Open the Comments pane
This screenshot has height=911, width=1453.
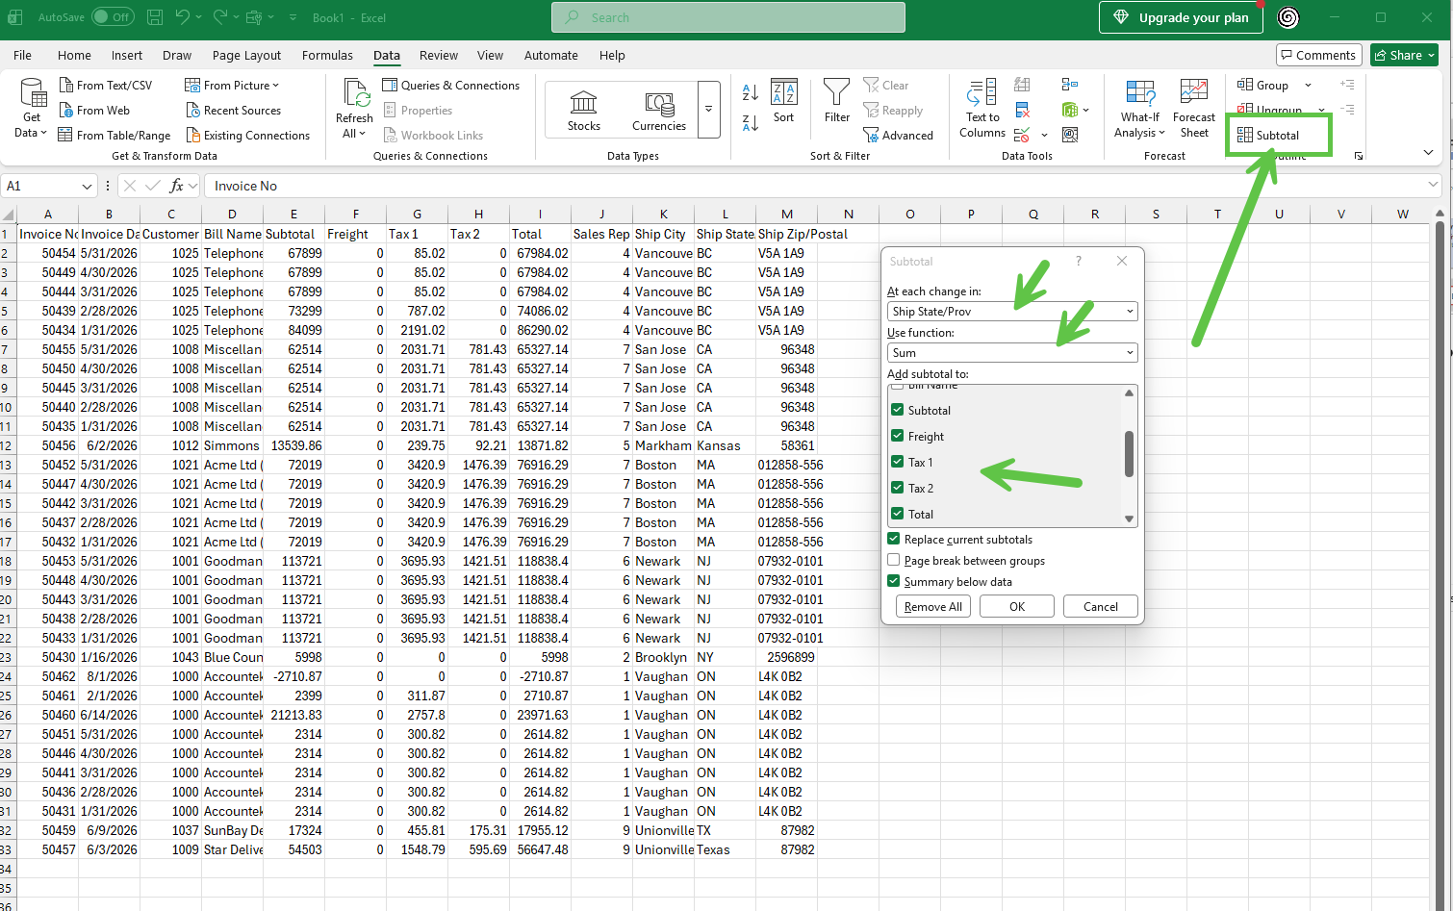[x=1318, y=55]
